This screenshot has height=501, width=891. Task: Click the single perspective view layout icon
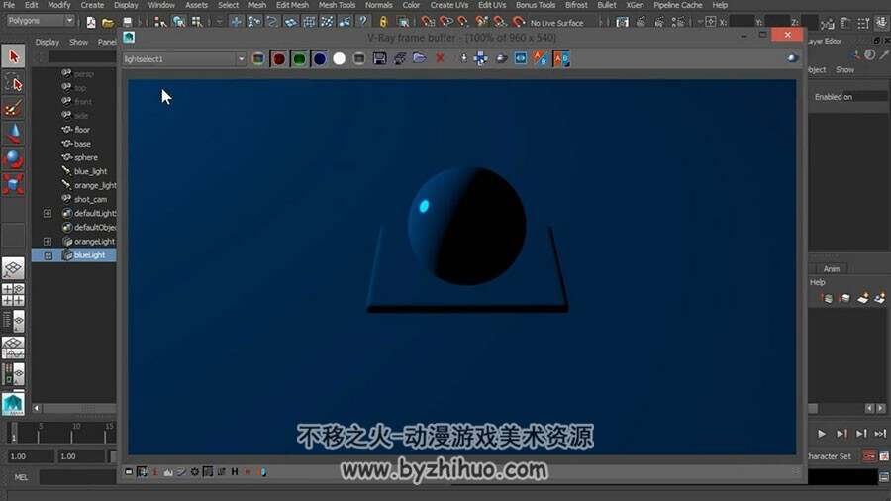[x=13, y=268]
